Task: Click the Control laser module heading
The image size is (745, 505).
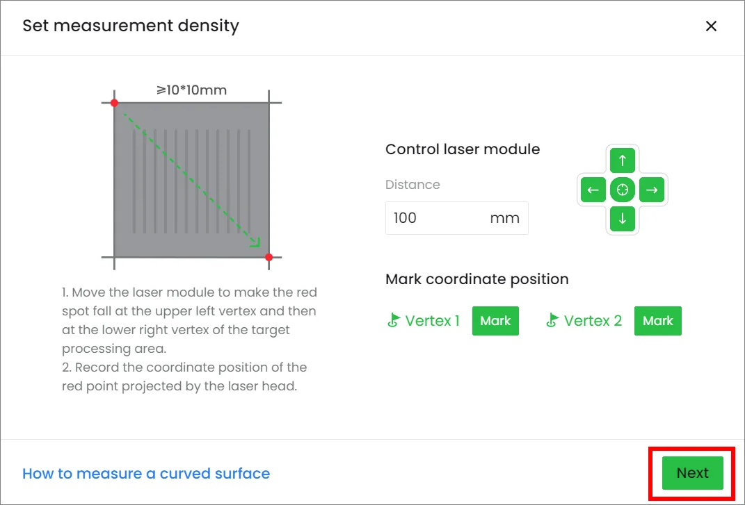Action: 463,149
